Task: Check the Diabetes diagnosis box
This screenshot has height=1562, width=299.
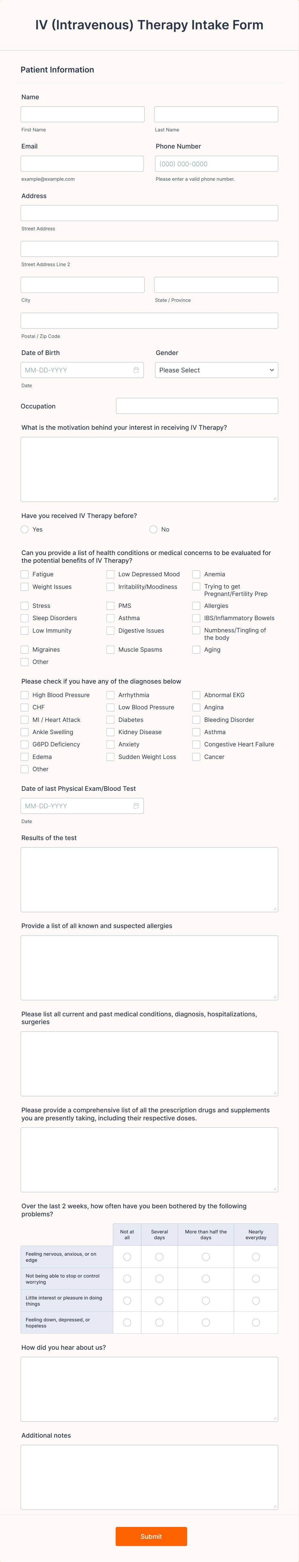Action: (x=110, y=720)
